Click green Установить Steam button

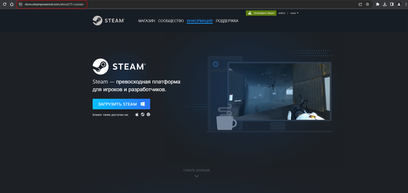pyautogui.click(x=261, y=13)
